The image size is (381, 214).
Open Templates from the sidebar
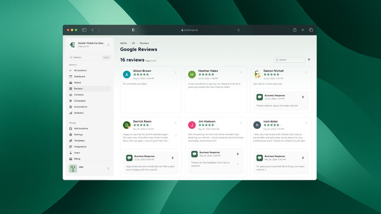pyautogui.click(x=90, y=140)
